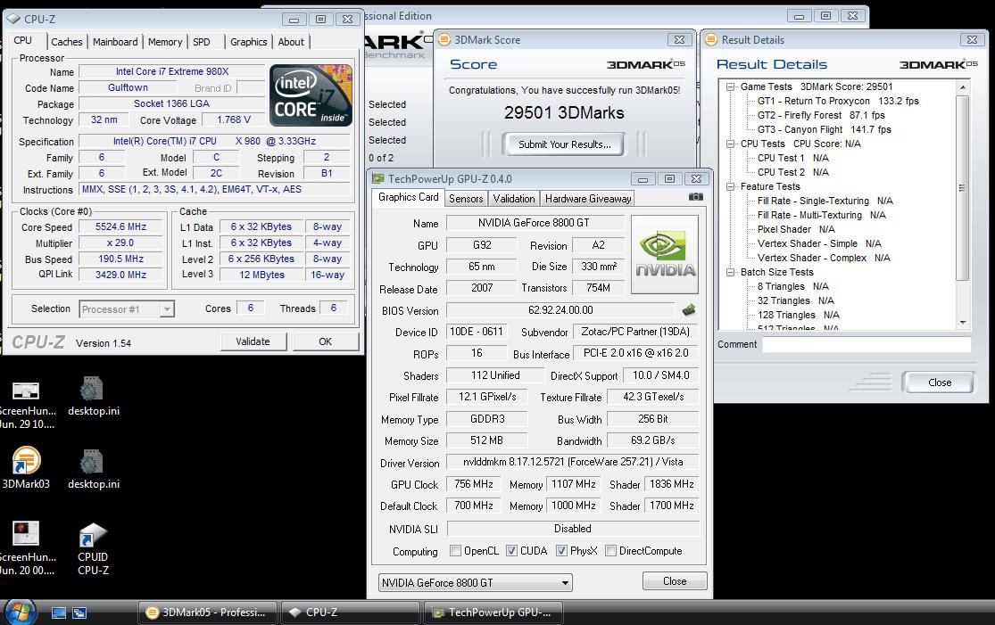The height and width of the screenshot is (625, 995).
Task: Enable the OpenCL checkbox in GPU-Z
Action: [x=455, y=550]
